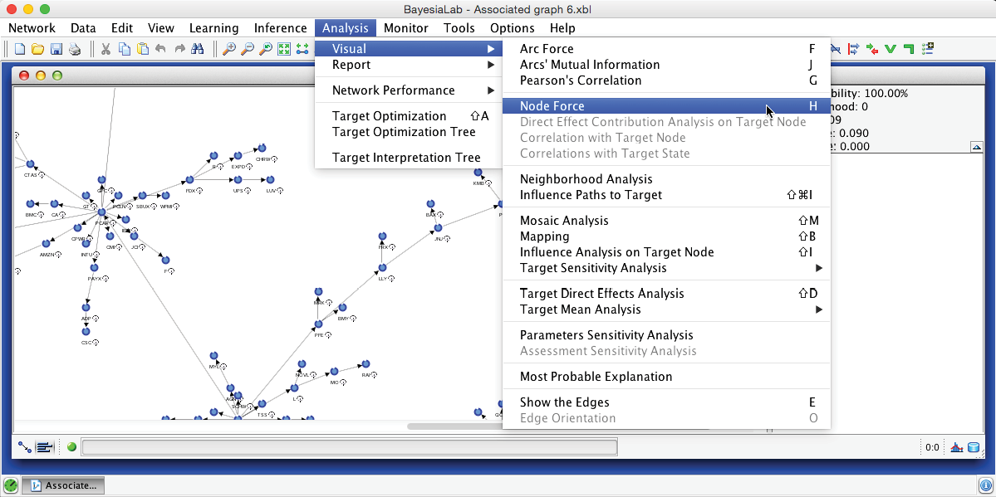Switch to Modeling mode icon at bottom-left
This screenshot has width=996, height=497.
pos(25,447)
